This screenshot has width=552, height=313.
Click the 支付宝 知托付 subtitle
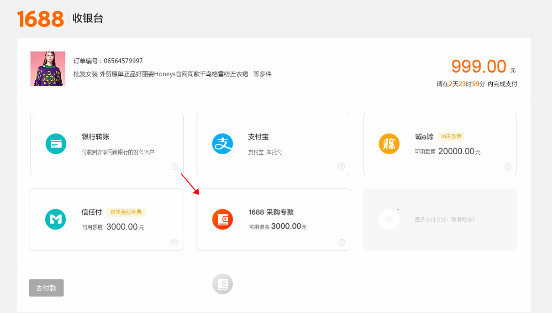pos(265,152)
